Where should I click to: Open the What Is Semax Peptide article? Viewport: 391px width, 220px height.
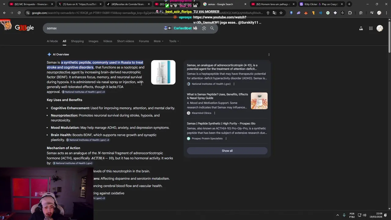point(217,96)
